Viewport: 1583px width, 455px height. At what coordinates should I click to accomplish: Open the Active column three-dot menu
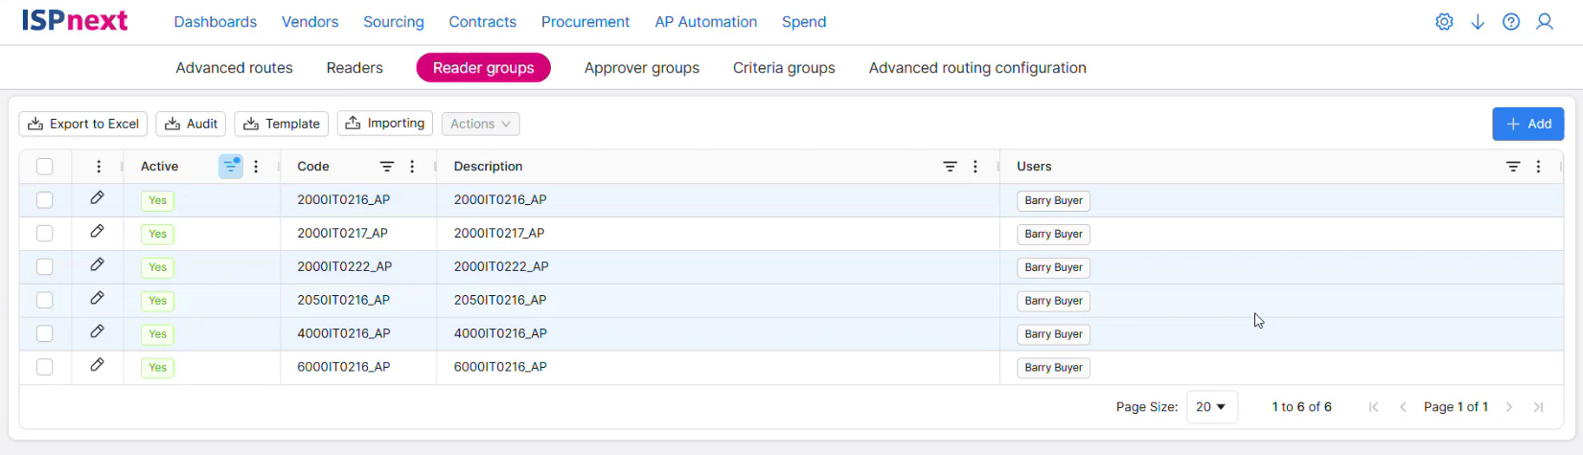point(256,167)
